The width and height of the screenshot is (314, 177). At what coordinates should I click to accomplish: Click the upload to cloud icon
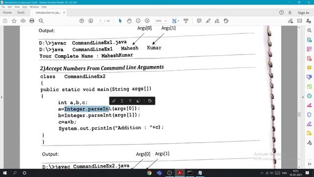click(x=23, y=21)
